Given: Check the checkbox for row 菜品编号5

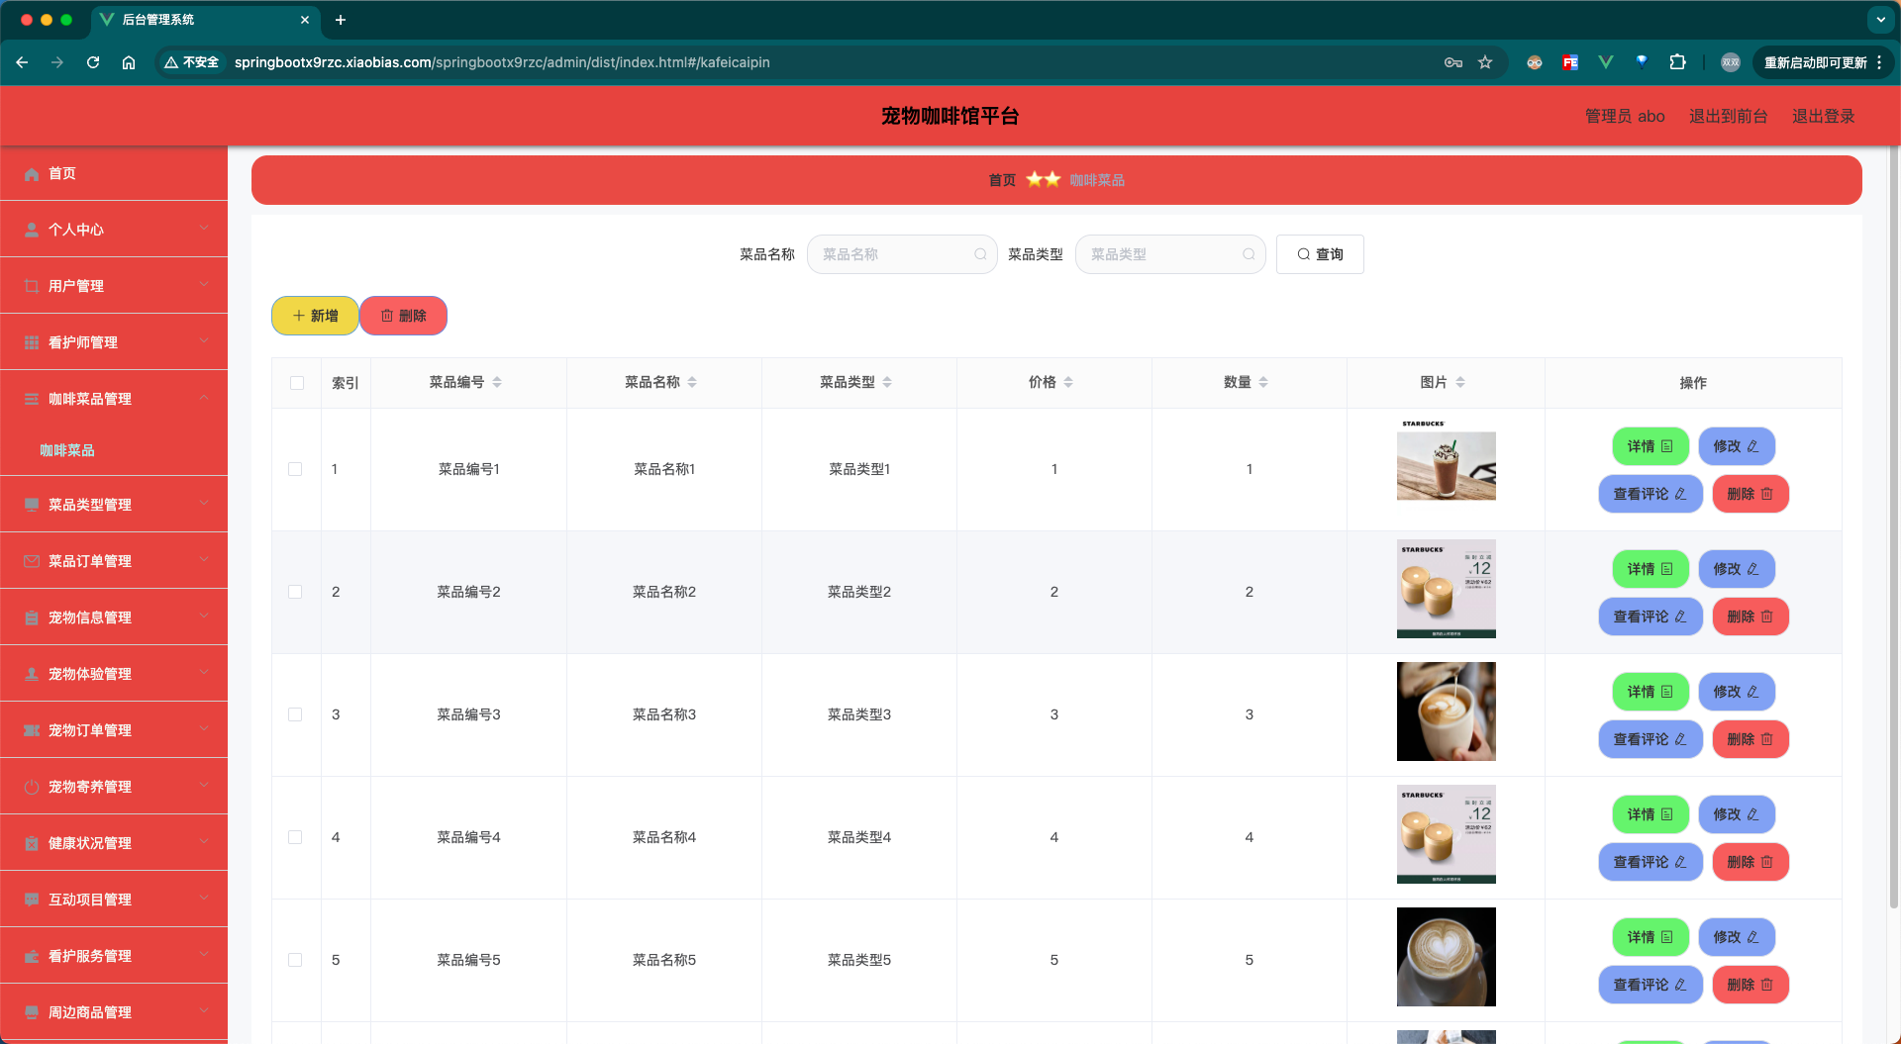Looking at the screenshot, I should click(x=295, y=960).
